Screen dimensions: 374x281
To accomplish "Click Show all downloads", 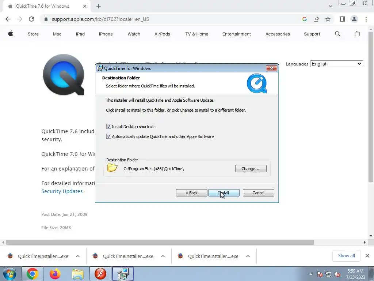I will (346, 256).
